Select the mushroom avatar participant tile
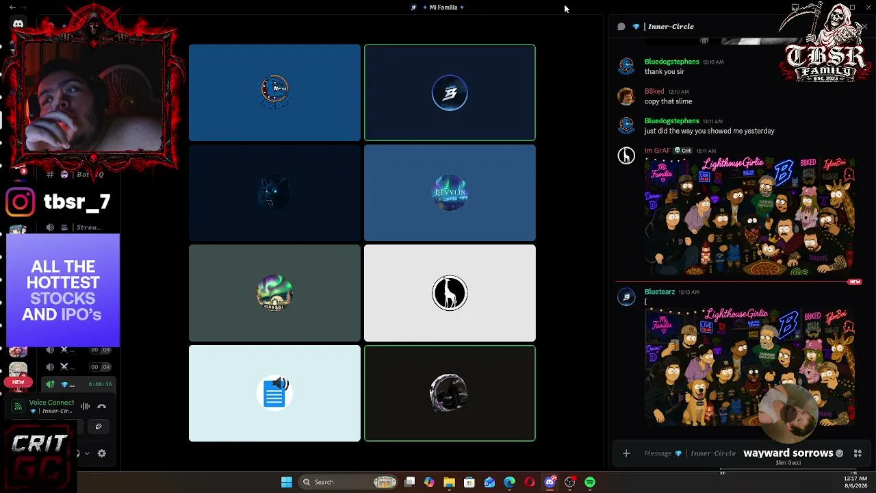 pyautogui.click(x=274, y=293)
